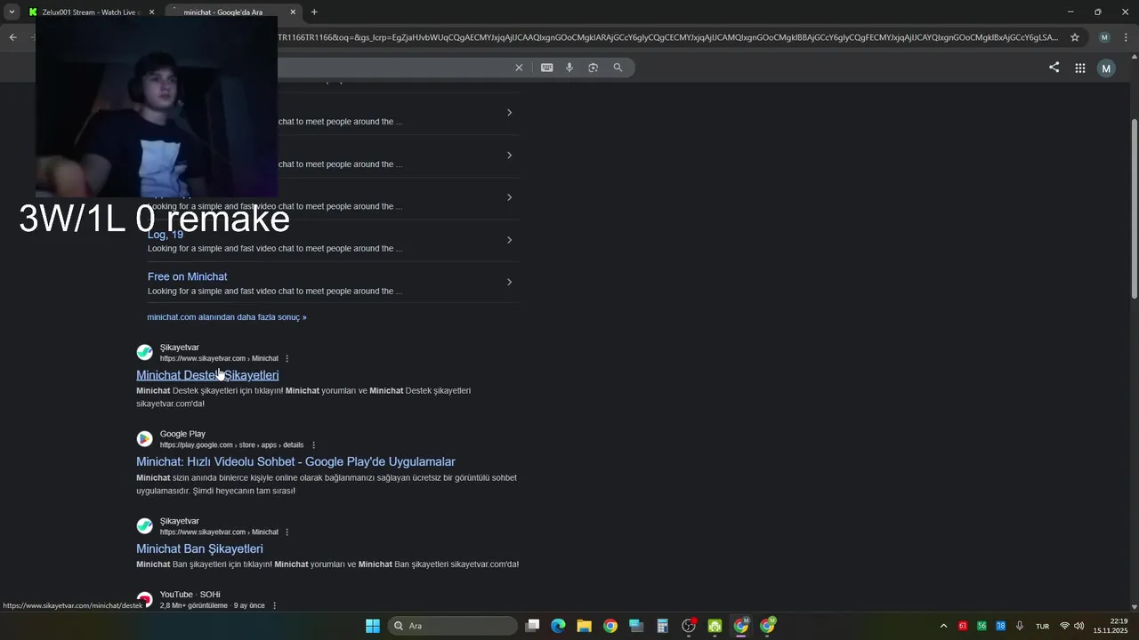The image size is (1139, 640).
Task: Open the share icon on Google page
Action: (1054, 68)
